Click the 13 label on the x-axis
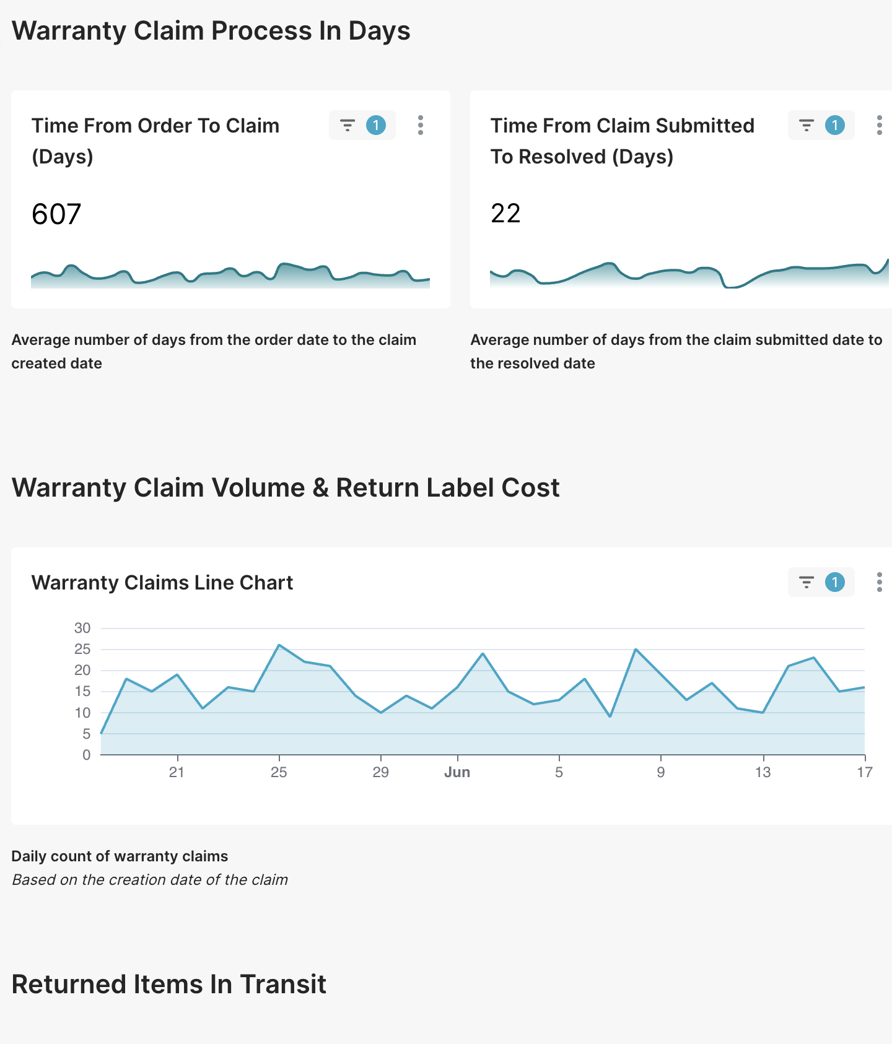 [763, 772]
